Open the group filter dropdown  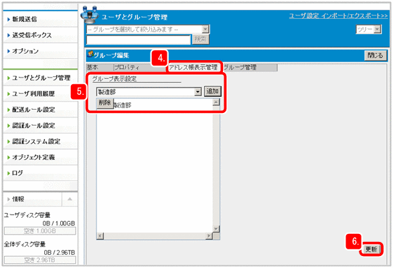[148, 29]
